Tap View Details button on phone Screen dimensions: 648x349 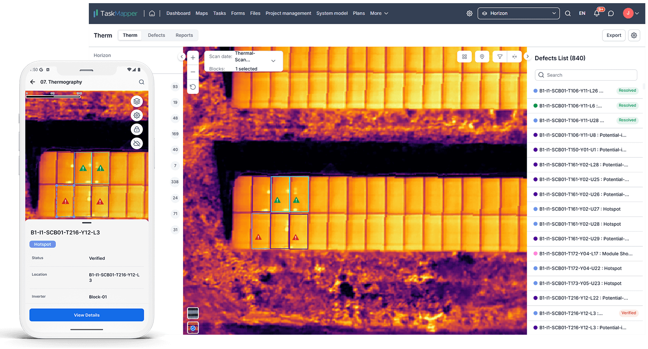pyautogui.click(x=87, y=315)
